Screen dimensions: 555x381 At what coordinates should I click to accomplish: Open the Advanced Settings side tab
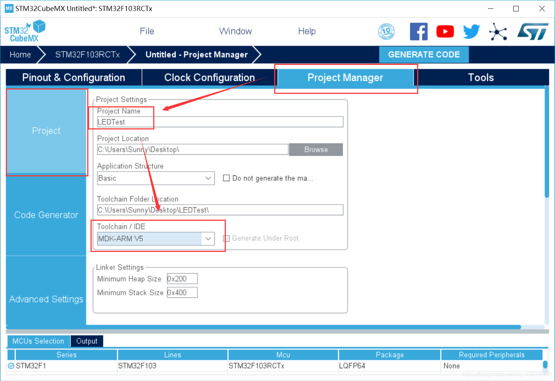pyautogui.click(x=46, y=299)
